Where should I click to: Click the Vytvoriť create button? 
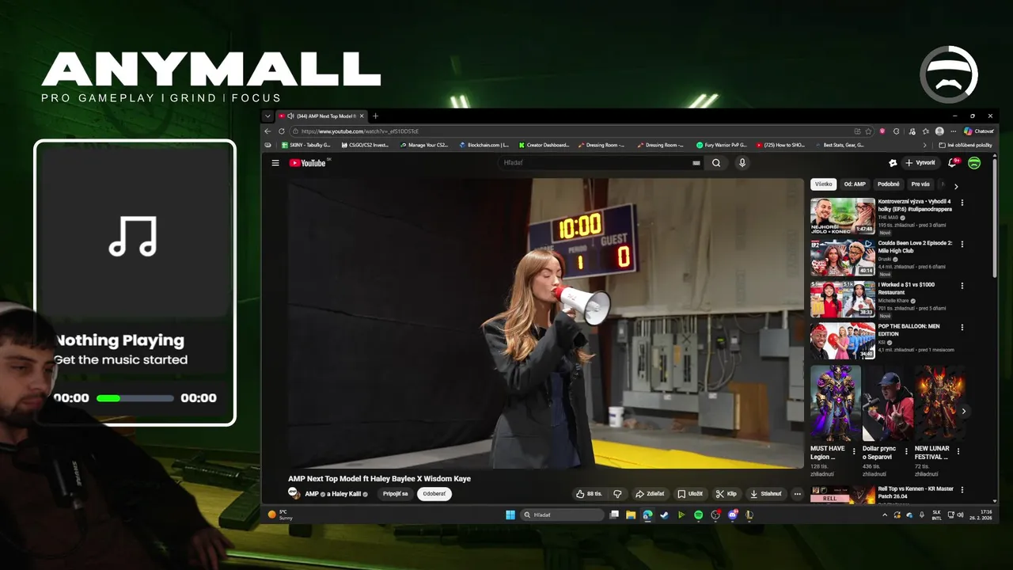(920, 163)
